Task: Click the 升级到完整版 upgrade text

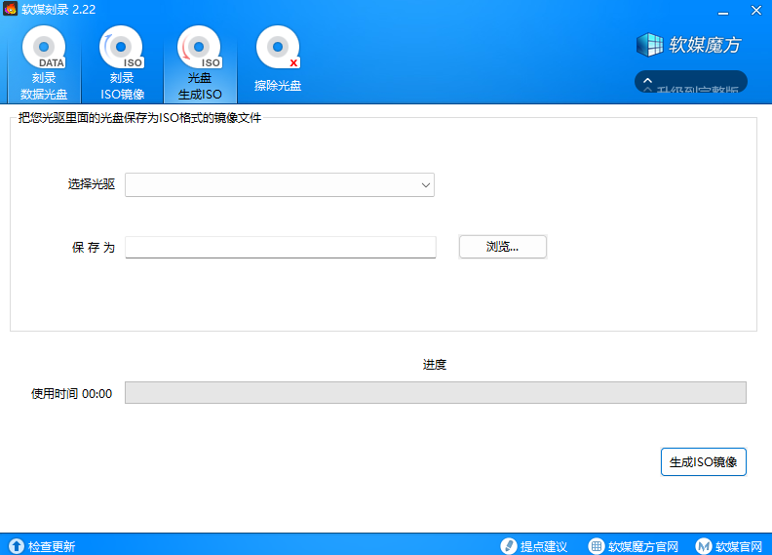Action: pyautogui.click(x=698, y=88)
